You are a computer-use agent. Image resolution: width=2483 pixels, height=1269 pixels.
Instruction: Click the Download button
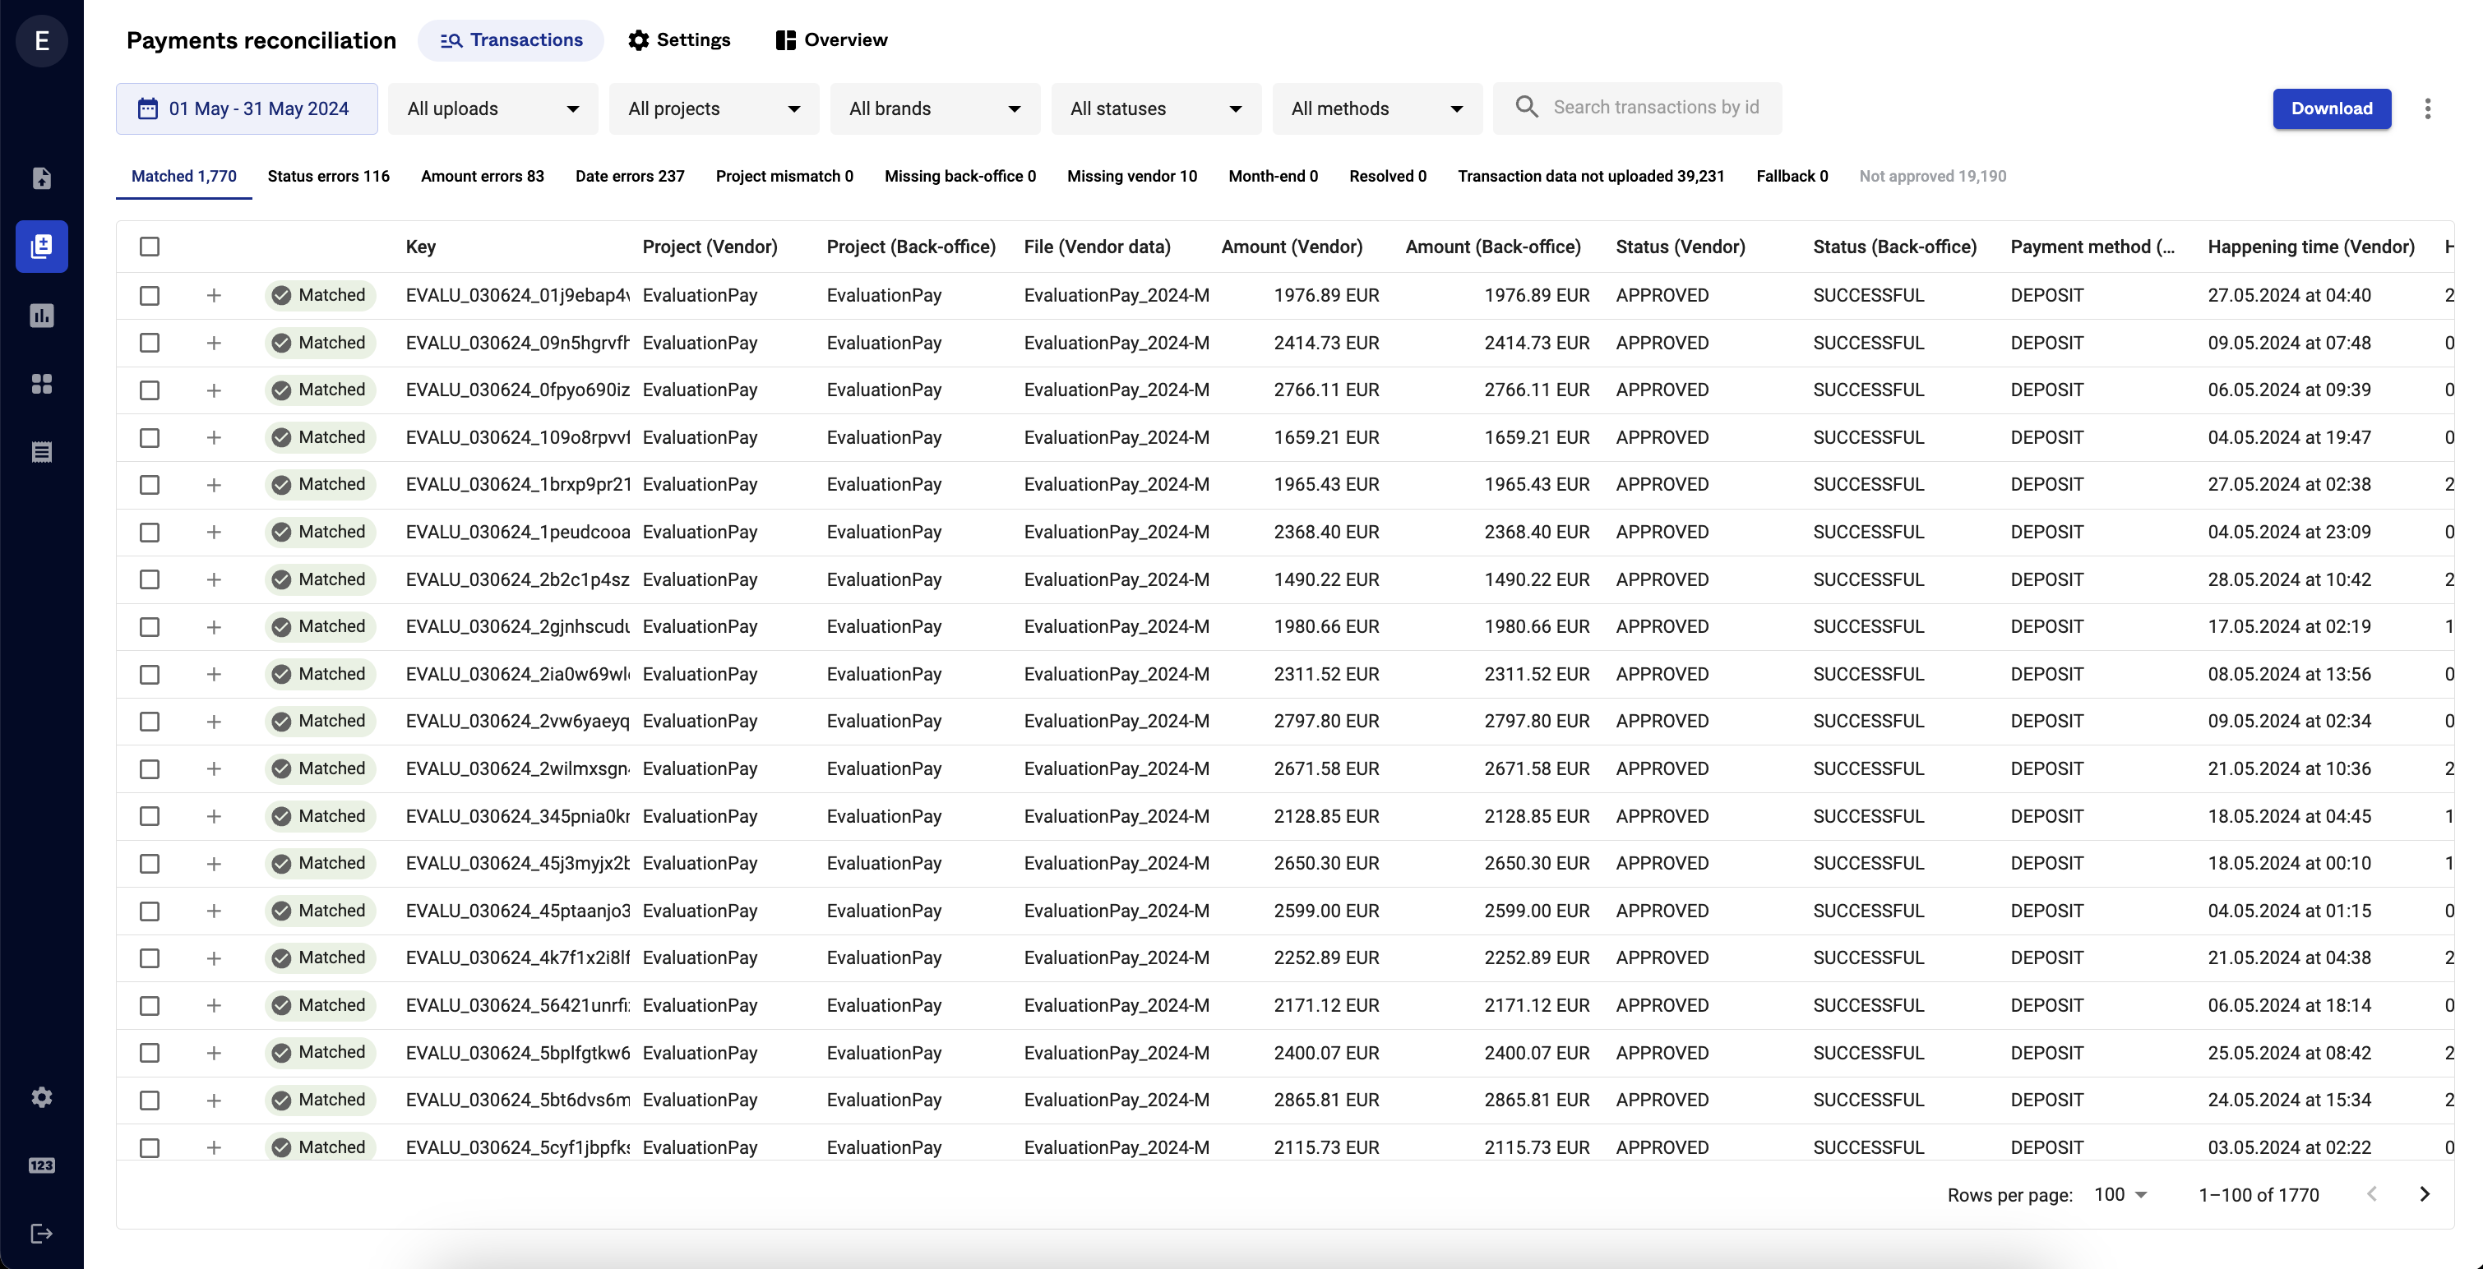pos(2331,108)
